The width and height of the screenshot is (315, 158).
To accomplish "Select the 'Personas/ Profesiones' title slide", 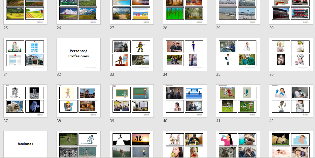I will 79,54.
